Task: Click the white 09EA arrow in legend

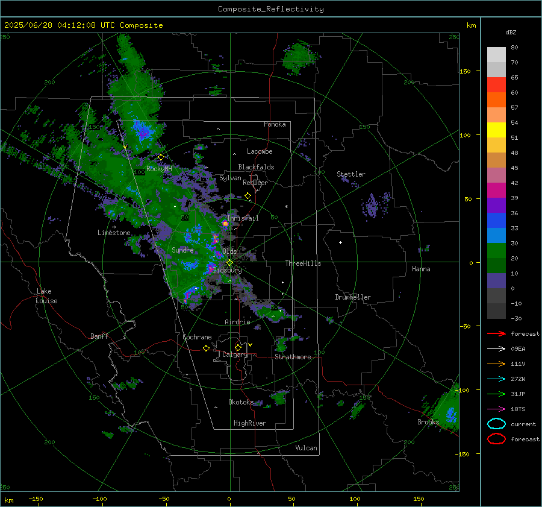Action: coord(496,348)
